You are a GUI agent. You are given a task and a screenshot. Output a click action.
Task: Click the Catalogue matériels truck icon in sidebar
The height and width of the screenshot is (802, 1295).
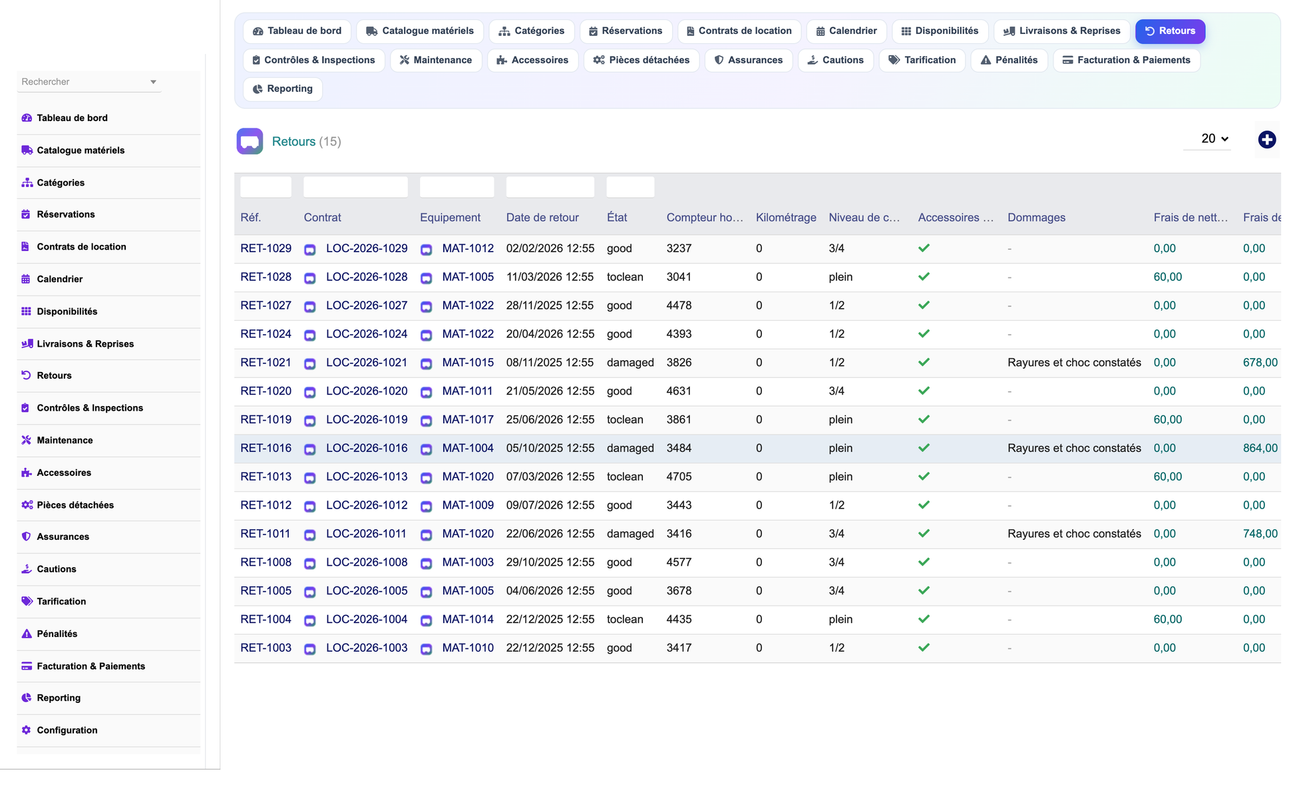tap(27, 150)
